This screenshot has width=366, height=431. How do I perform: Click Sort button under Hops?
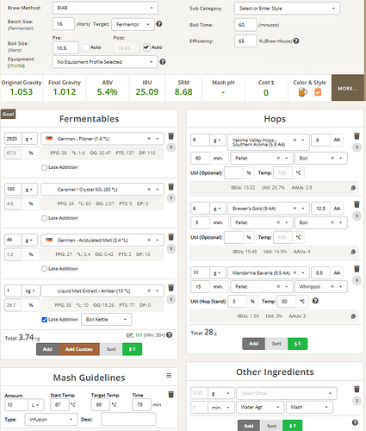pos(276,344)
